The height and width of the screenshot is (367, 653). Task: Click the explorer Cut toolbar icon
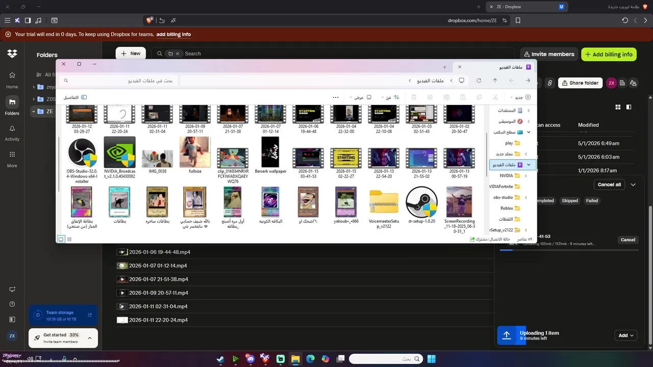point(495,97)
